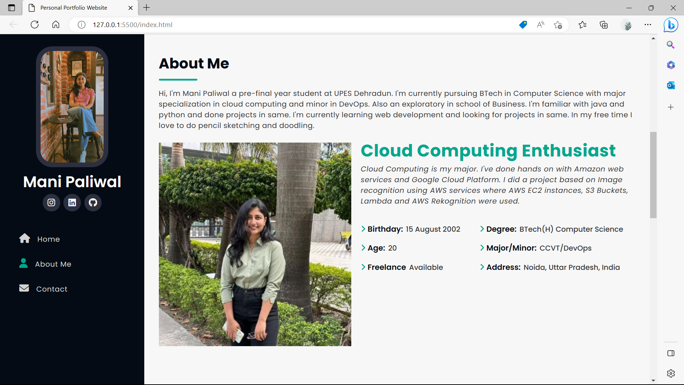Viewport: 684px width, 385px height.
Task: Select the Personal Portfolio Website tab
Action: [x=73, y=7]
